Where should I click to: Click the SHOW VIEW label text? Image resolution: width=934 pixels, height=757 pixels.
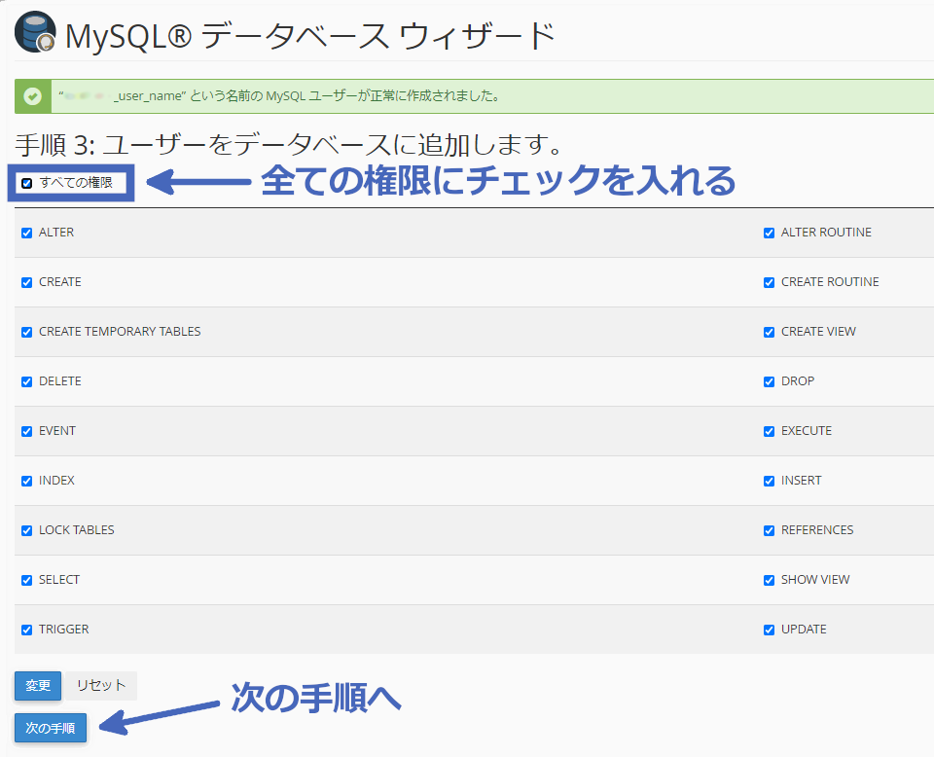click(x=815, y=580)
